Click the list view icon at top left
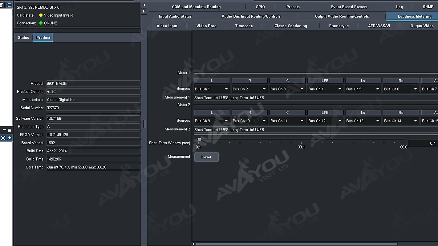The image size is (438, 246). pyautogui.click(x=10, y=5)
